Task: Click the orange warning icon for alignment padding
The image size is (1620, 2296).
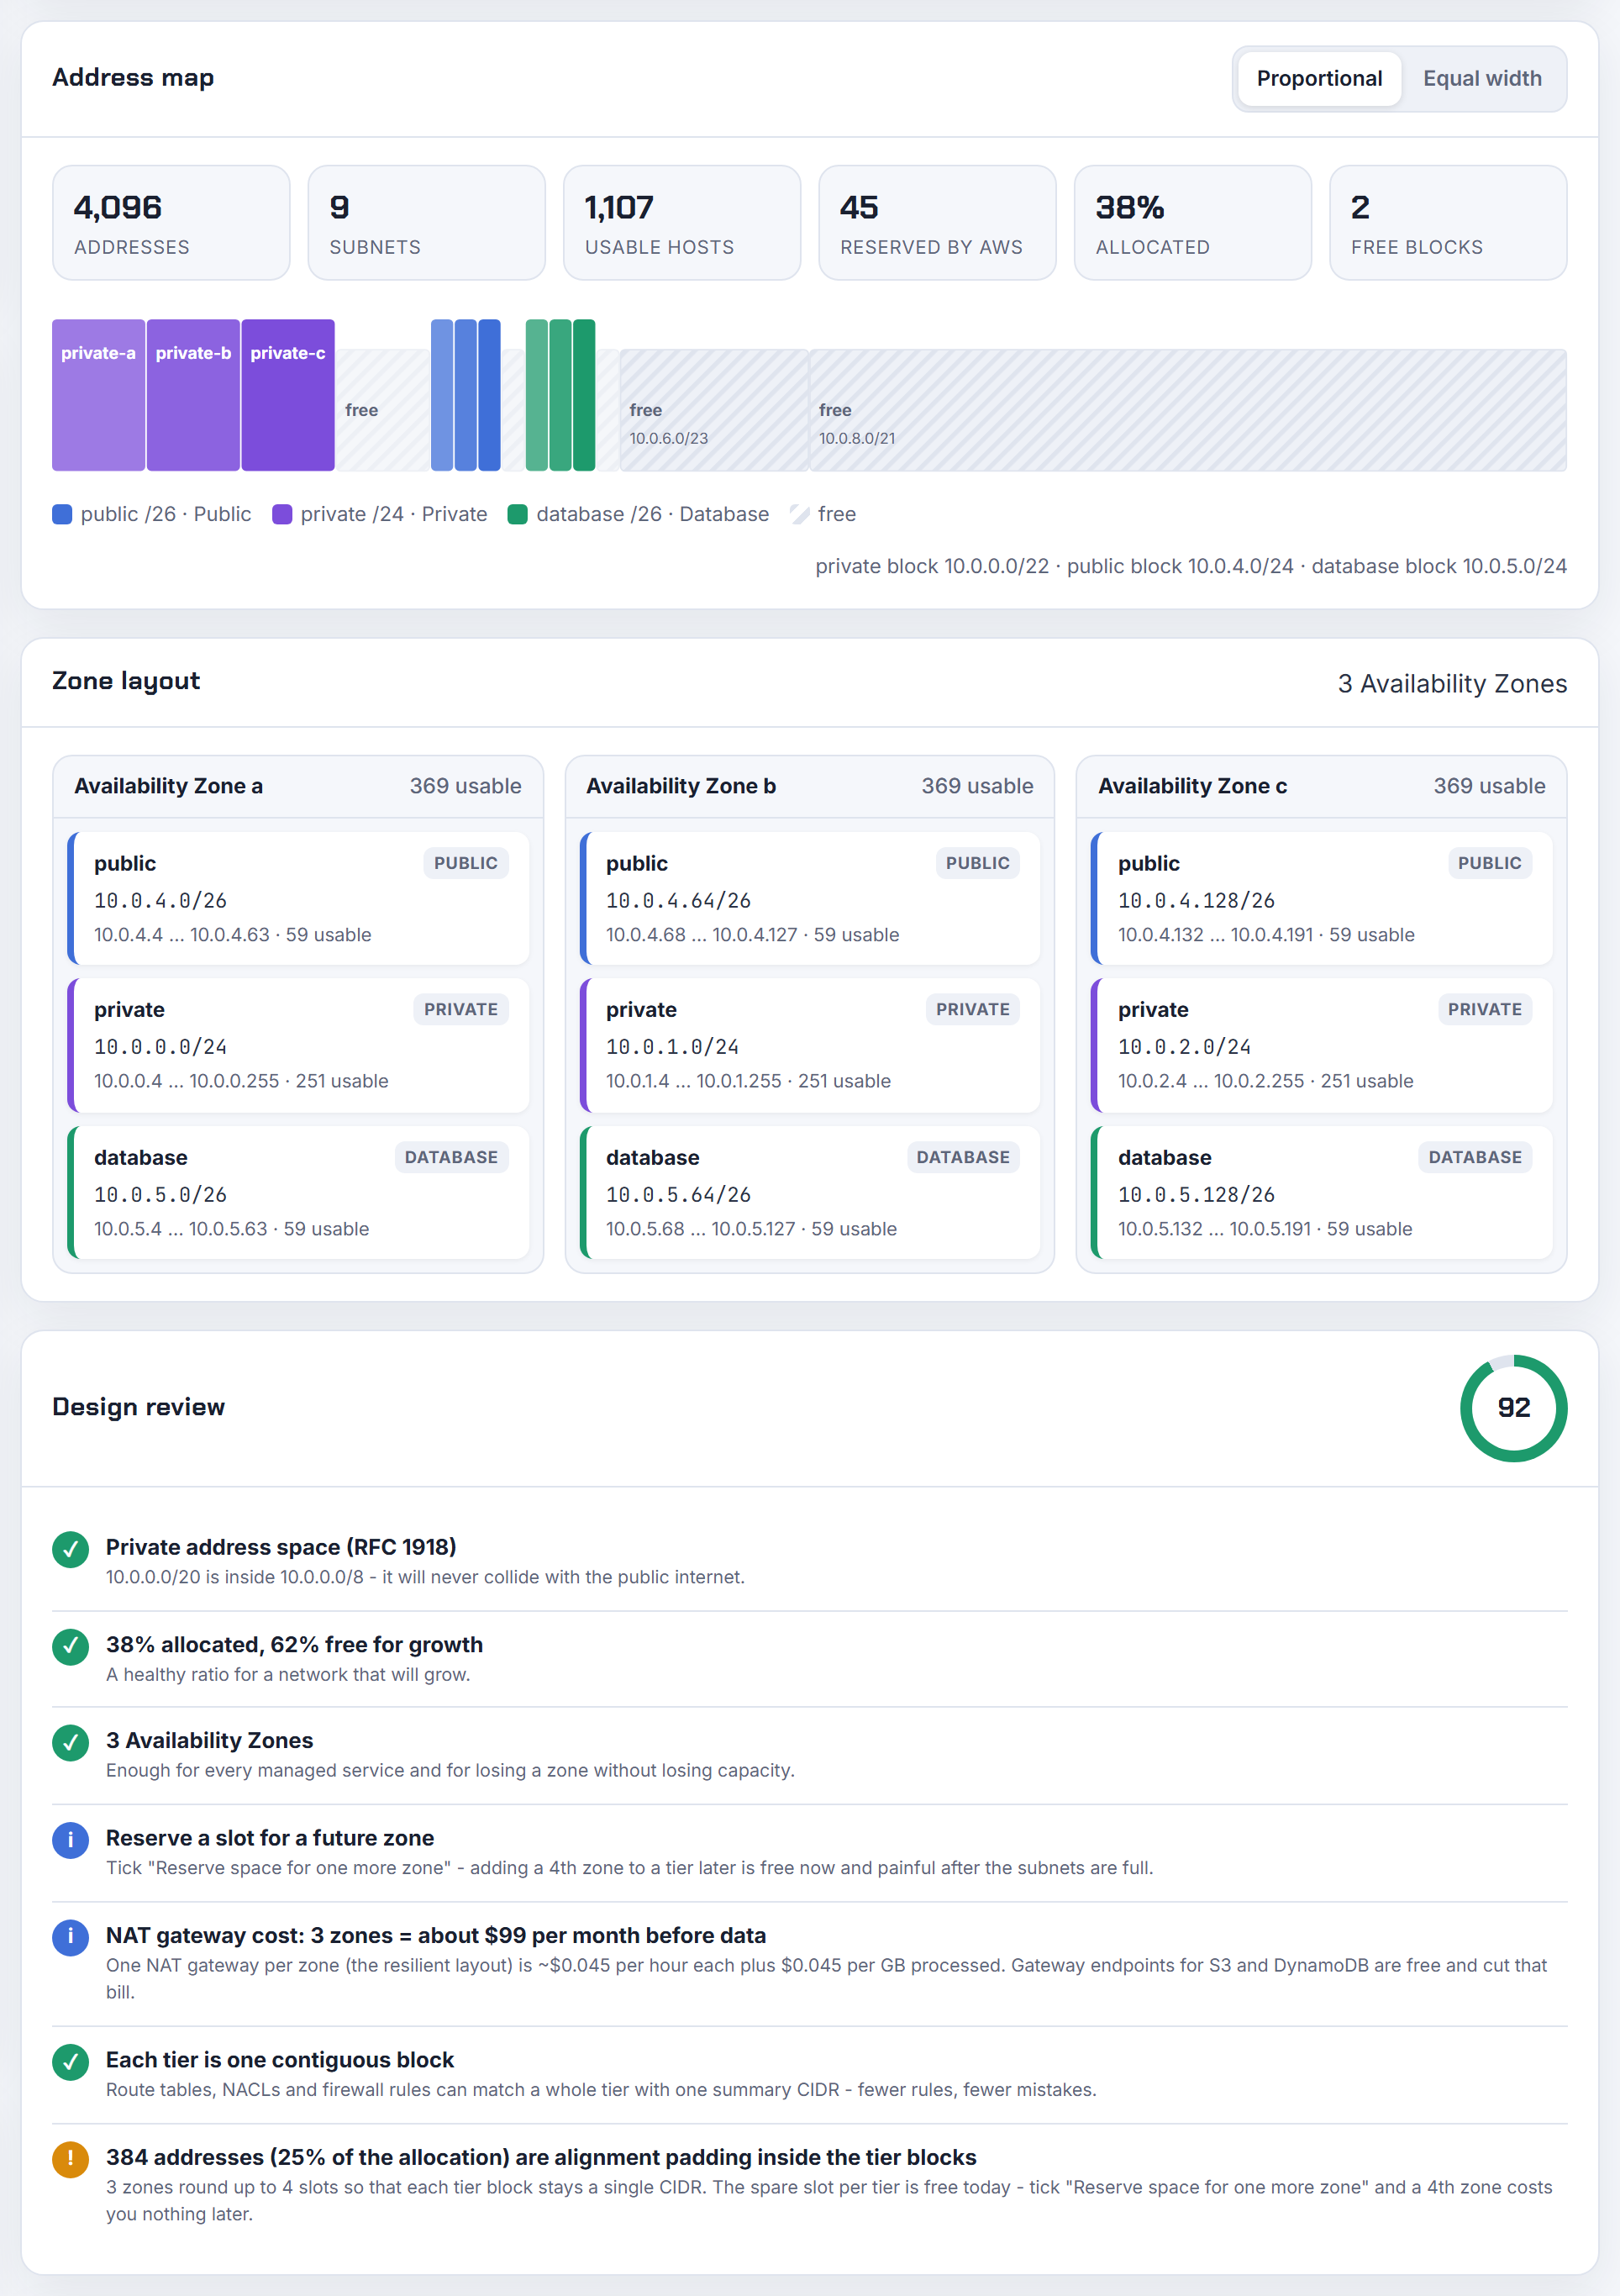Action: click(70, 2159)
